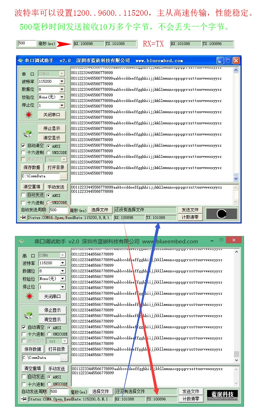Expand 波特率 115200 dropdown in upper window
The width and height of the screenshot is (258, 413).
click(62, 81)
